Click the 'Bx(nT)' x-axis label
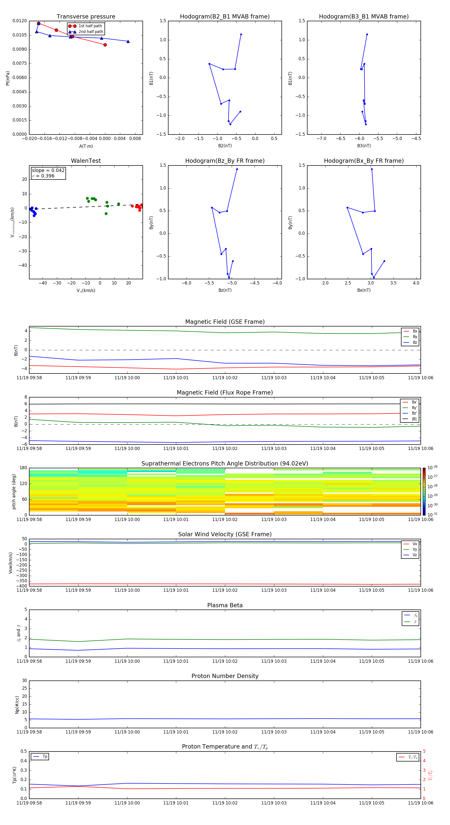Image resolution: width=450 pixels, height=825 pixels. [x=364, y=290]
